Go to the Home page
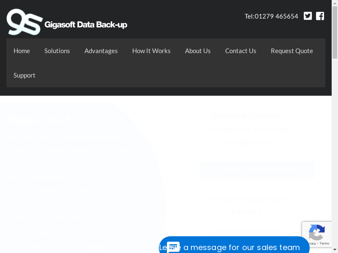Image resolution: width=338 pixels, height=253 pixels. click(22, 51)
